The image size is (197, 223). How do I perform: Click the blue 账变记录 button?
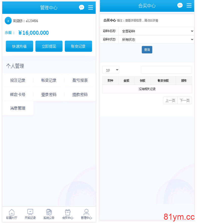[x=78, y=46]
